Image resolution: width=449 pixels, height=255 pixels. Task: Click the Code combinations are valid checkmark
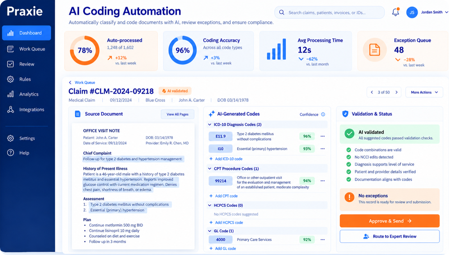tap(349, 150)
